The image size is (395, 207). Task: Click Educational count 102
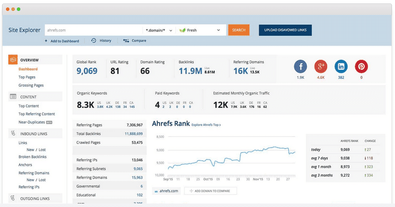coord(140,195)
